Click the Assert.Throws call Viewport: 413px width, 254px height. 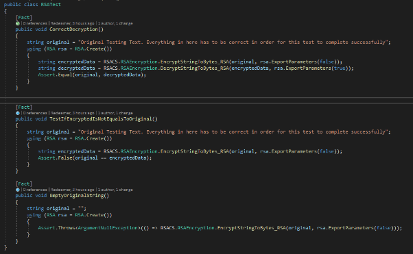coord(57,228)
